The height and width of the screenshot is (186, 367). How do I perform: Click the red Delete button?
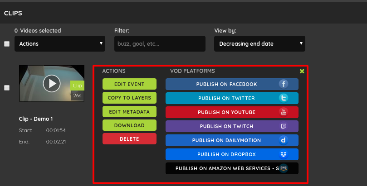129,139
